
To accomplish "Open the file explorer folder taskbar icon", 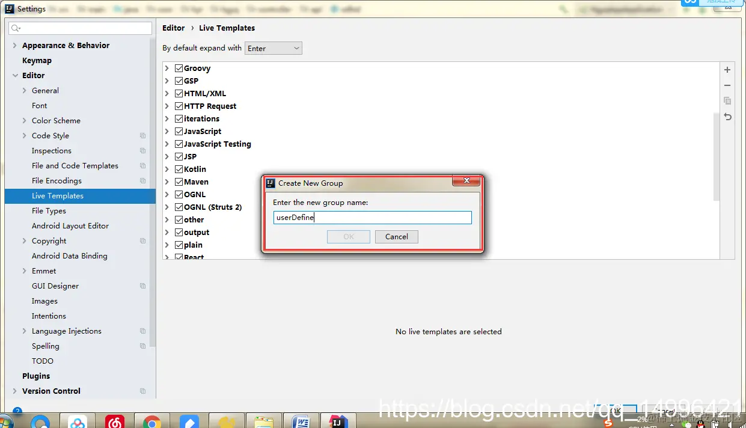I will [x=264, y=421].
